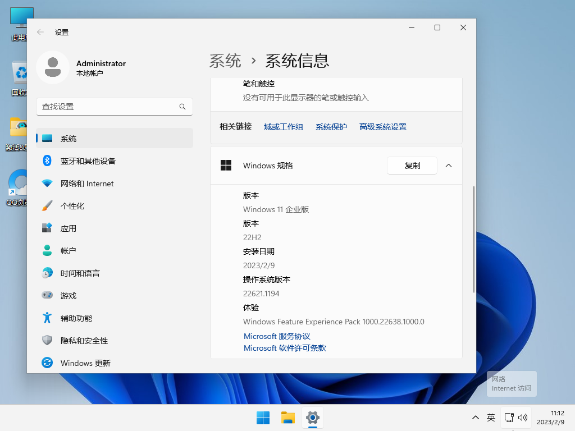The width and height of the screenshot is (575, 431).
Task: Select the Gaming settings category
Action: point(69,296)
